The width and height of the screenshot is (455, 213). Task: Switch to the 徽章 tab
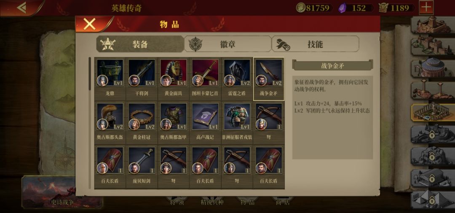coord(228,44)
